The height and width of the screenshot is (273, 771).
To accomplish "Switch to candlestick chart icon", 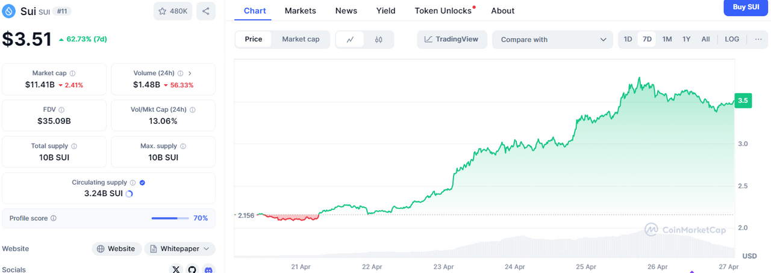I will coord(379,40).
